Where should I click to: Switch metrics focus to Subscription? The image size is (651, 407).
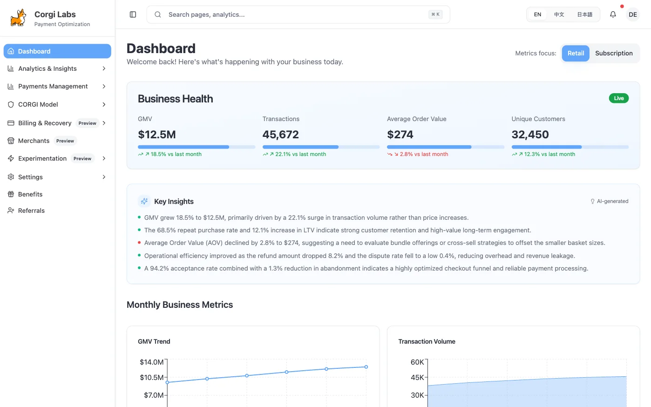tap(614, 53)
